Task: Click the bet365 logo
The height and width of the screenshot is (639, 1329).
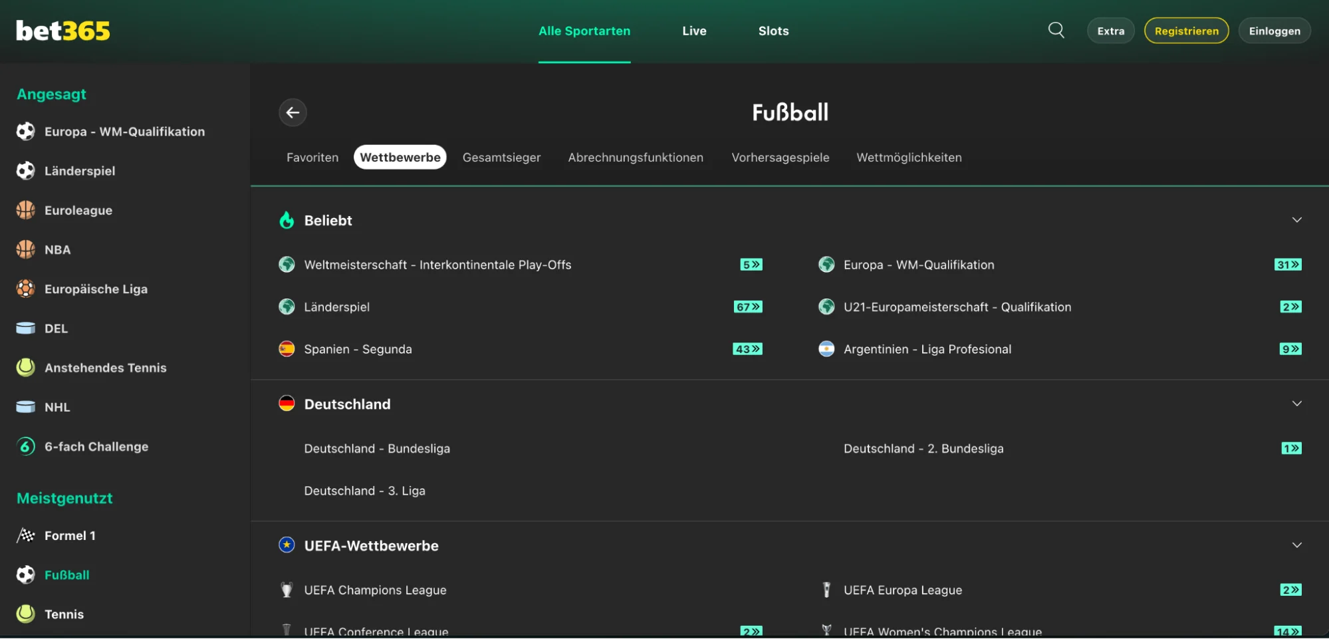Action: (x=63, y=31)
